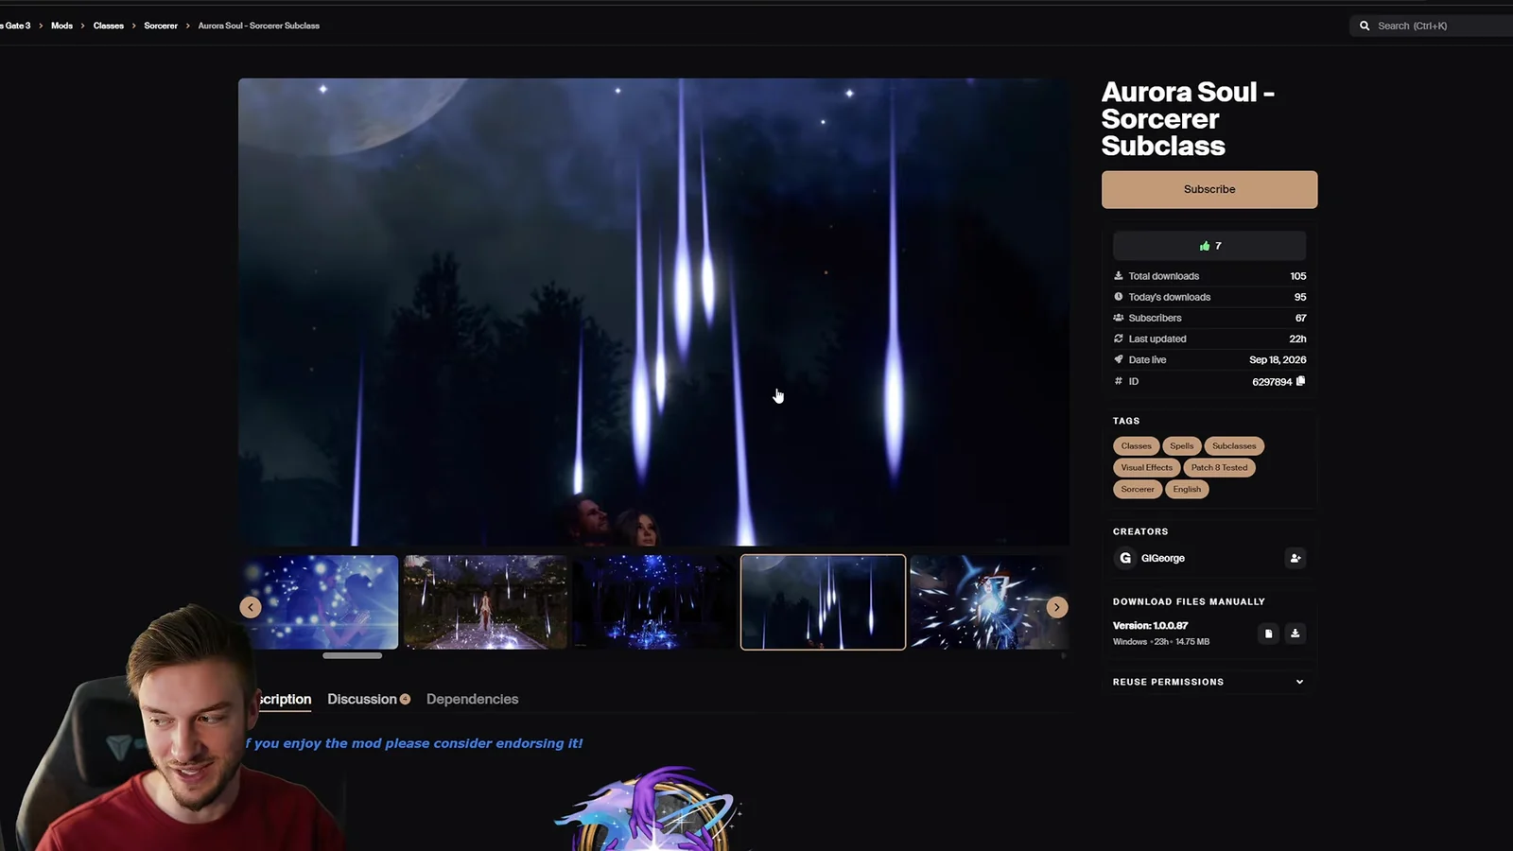Viewport: 1513px width, 851px height.
Task: Follow creator GIGeorge with the add-user icon
Action: 1296,558
